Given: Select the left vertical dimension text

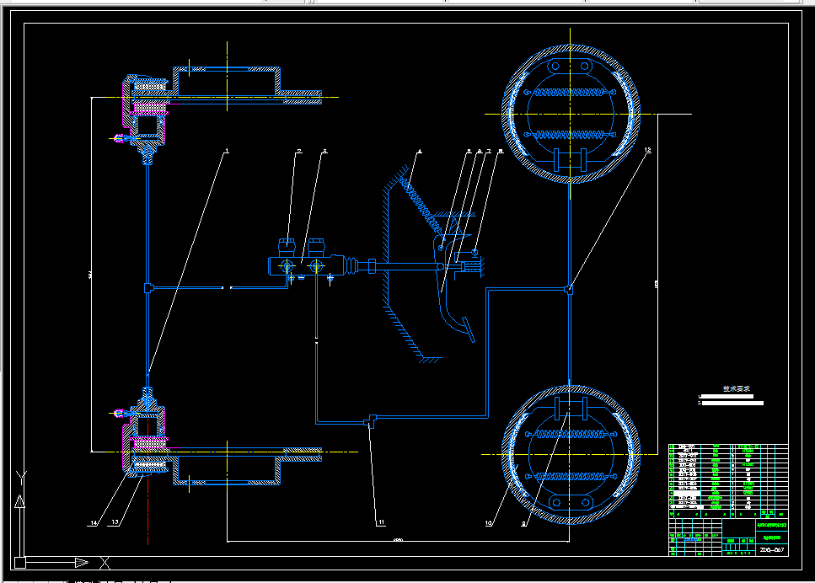Looking at the screenshot, I should coord(90,275).
